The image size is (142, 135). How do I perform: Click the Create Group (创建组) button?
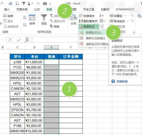click(x=116, y=16)
